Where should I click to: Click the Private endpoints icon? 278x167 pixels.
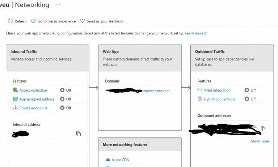click(15, 108)
